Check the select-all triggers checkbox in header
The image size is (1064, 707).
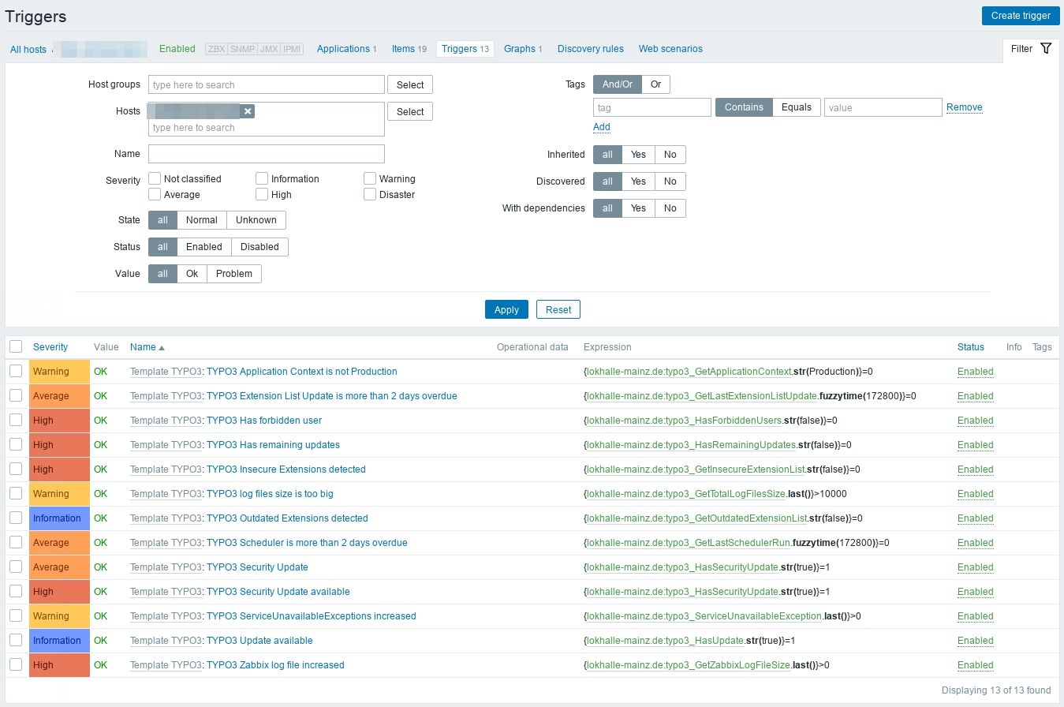[x=16, y=346]
